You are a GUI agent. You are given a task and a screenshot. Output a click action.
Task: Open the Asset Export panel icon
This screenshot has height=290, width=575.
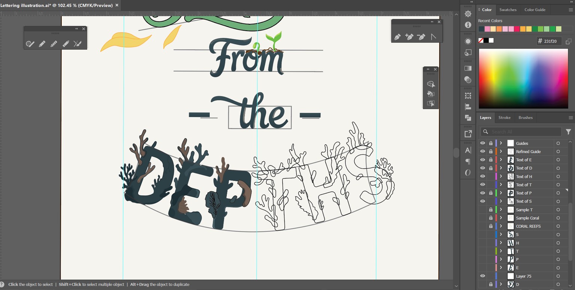point(468,134)
